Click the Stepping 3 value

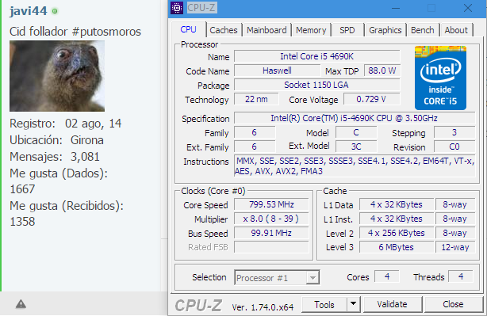[x=454, y=132]
